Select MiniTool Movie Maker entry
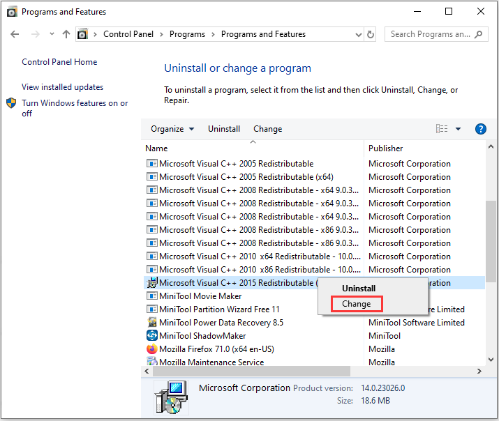The height and width of the screenshot is (421, 499). click(200, 296)
